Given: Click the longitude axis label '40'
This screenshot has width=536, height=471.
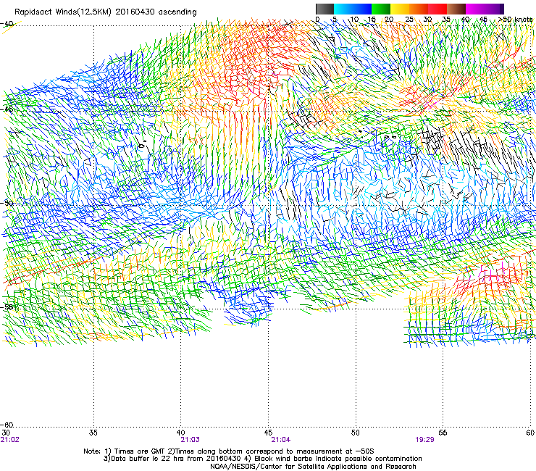Looking at the screenshot, I should (x=180, y=433).
